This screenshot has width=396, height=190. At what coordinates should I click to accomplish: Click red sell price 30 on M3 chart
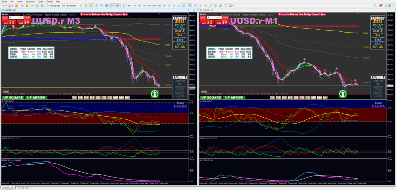pyautogui.click(x=9, y=22)
